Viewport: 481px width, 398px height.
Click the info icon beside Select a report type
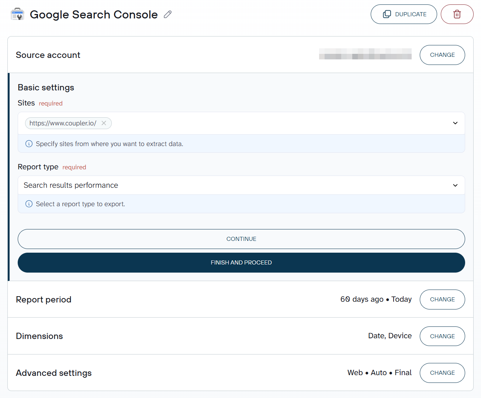pos(29,204)
